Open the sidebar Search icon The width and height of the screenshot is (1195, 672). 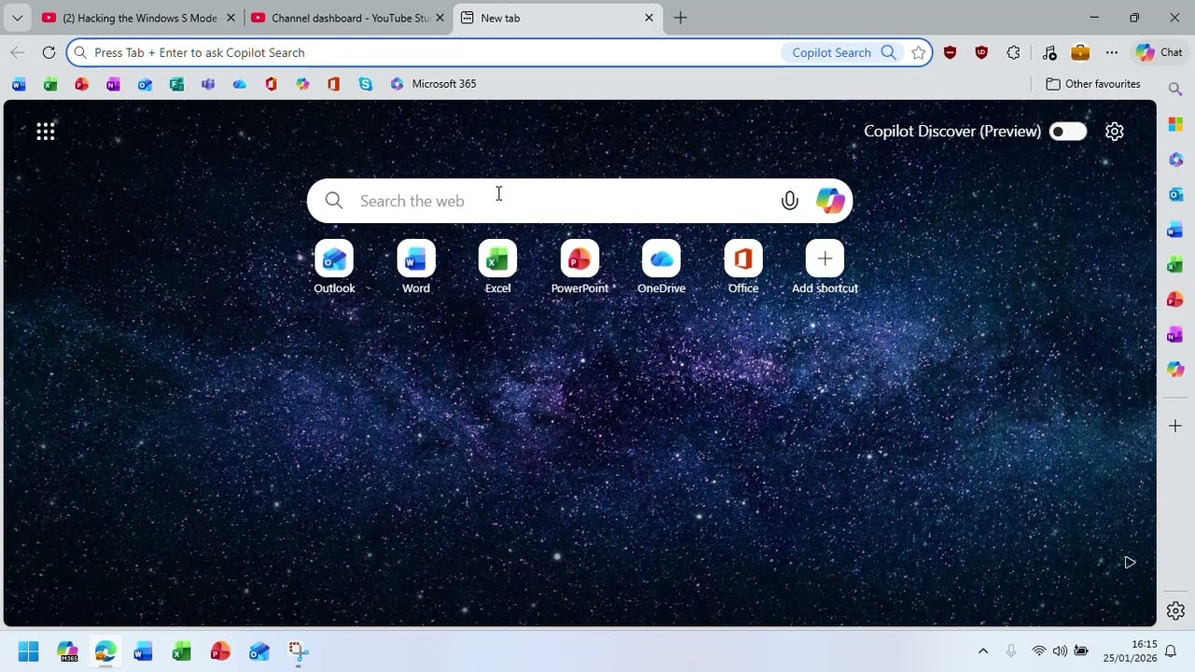click(x=1175, y=89)
